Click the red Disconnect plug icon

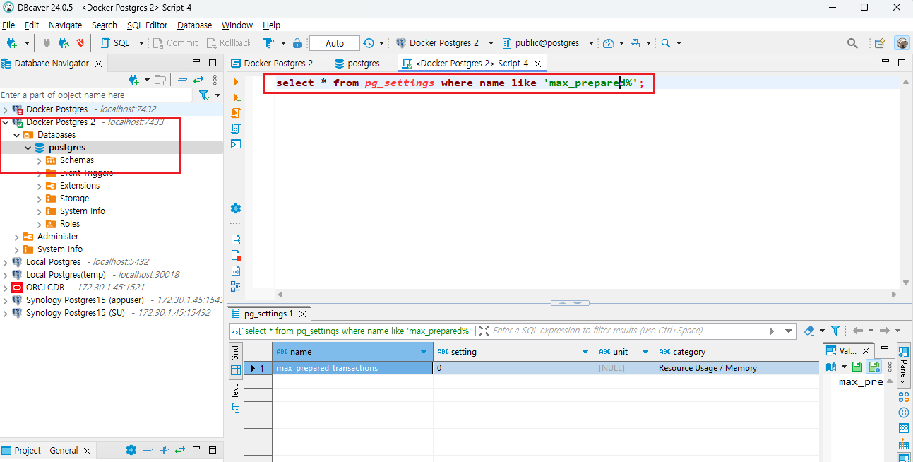80,43
